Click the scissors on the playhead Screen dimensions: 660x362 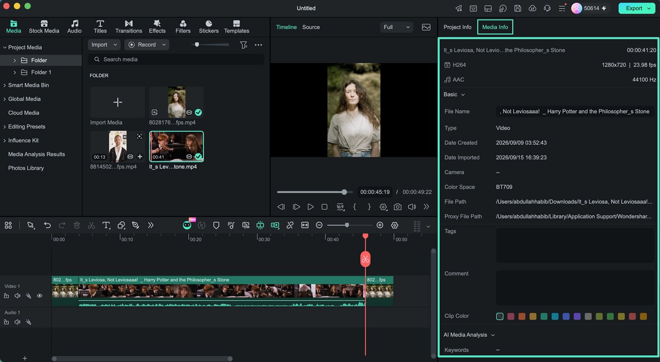tap(365, 259)
